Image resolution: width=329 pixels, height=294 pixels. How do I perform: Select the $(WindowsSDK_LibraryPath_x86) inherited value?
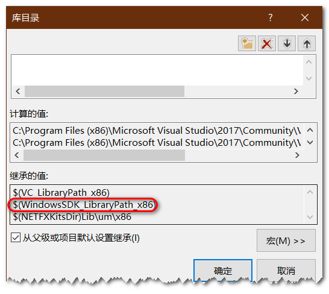point(84,205)
